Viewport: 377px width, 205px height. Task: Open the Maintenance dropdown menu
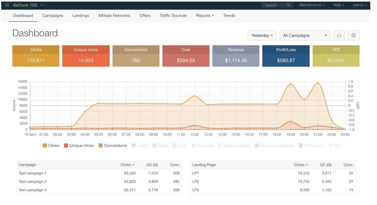(x=311, y=5)
